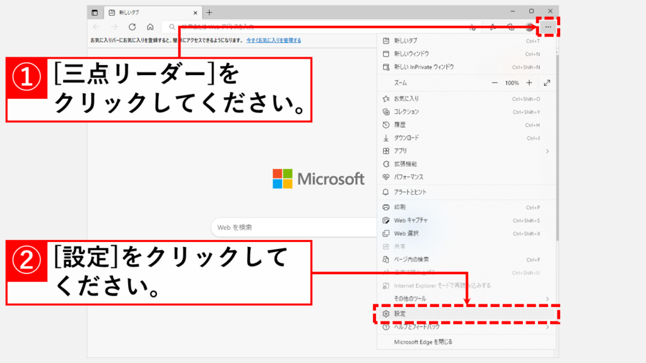Click the page refresh icon
The width and height of the screenshot is (646, 363).
pyautogui.click(x=132, y=27)
